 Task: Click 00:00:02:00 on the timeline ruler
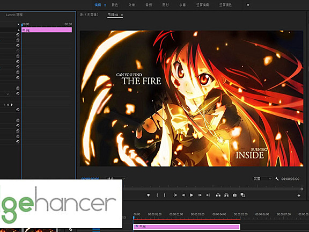coord(176,214)
